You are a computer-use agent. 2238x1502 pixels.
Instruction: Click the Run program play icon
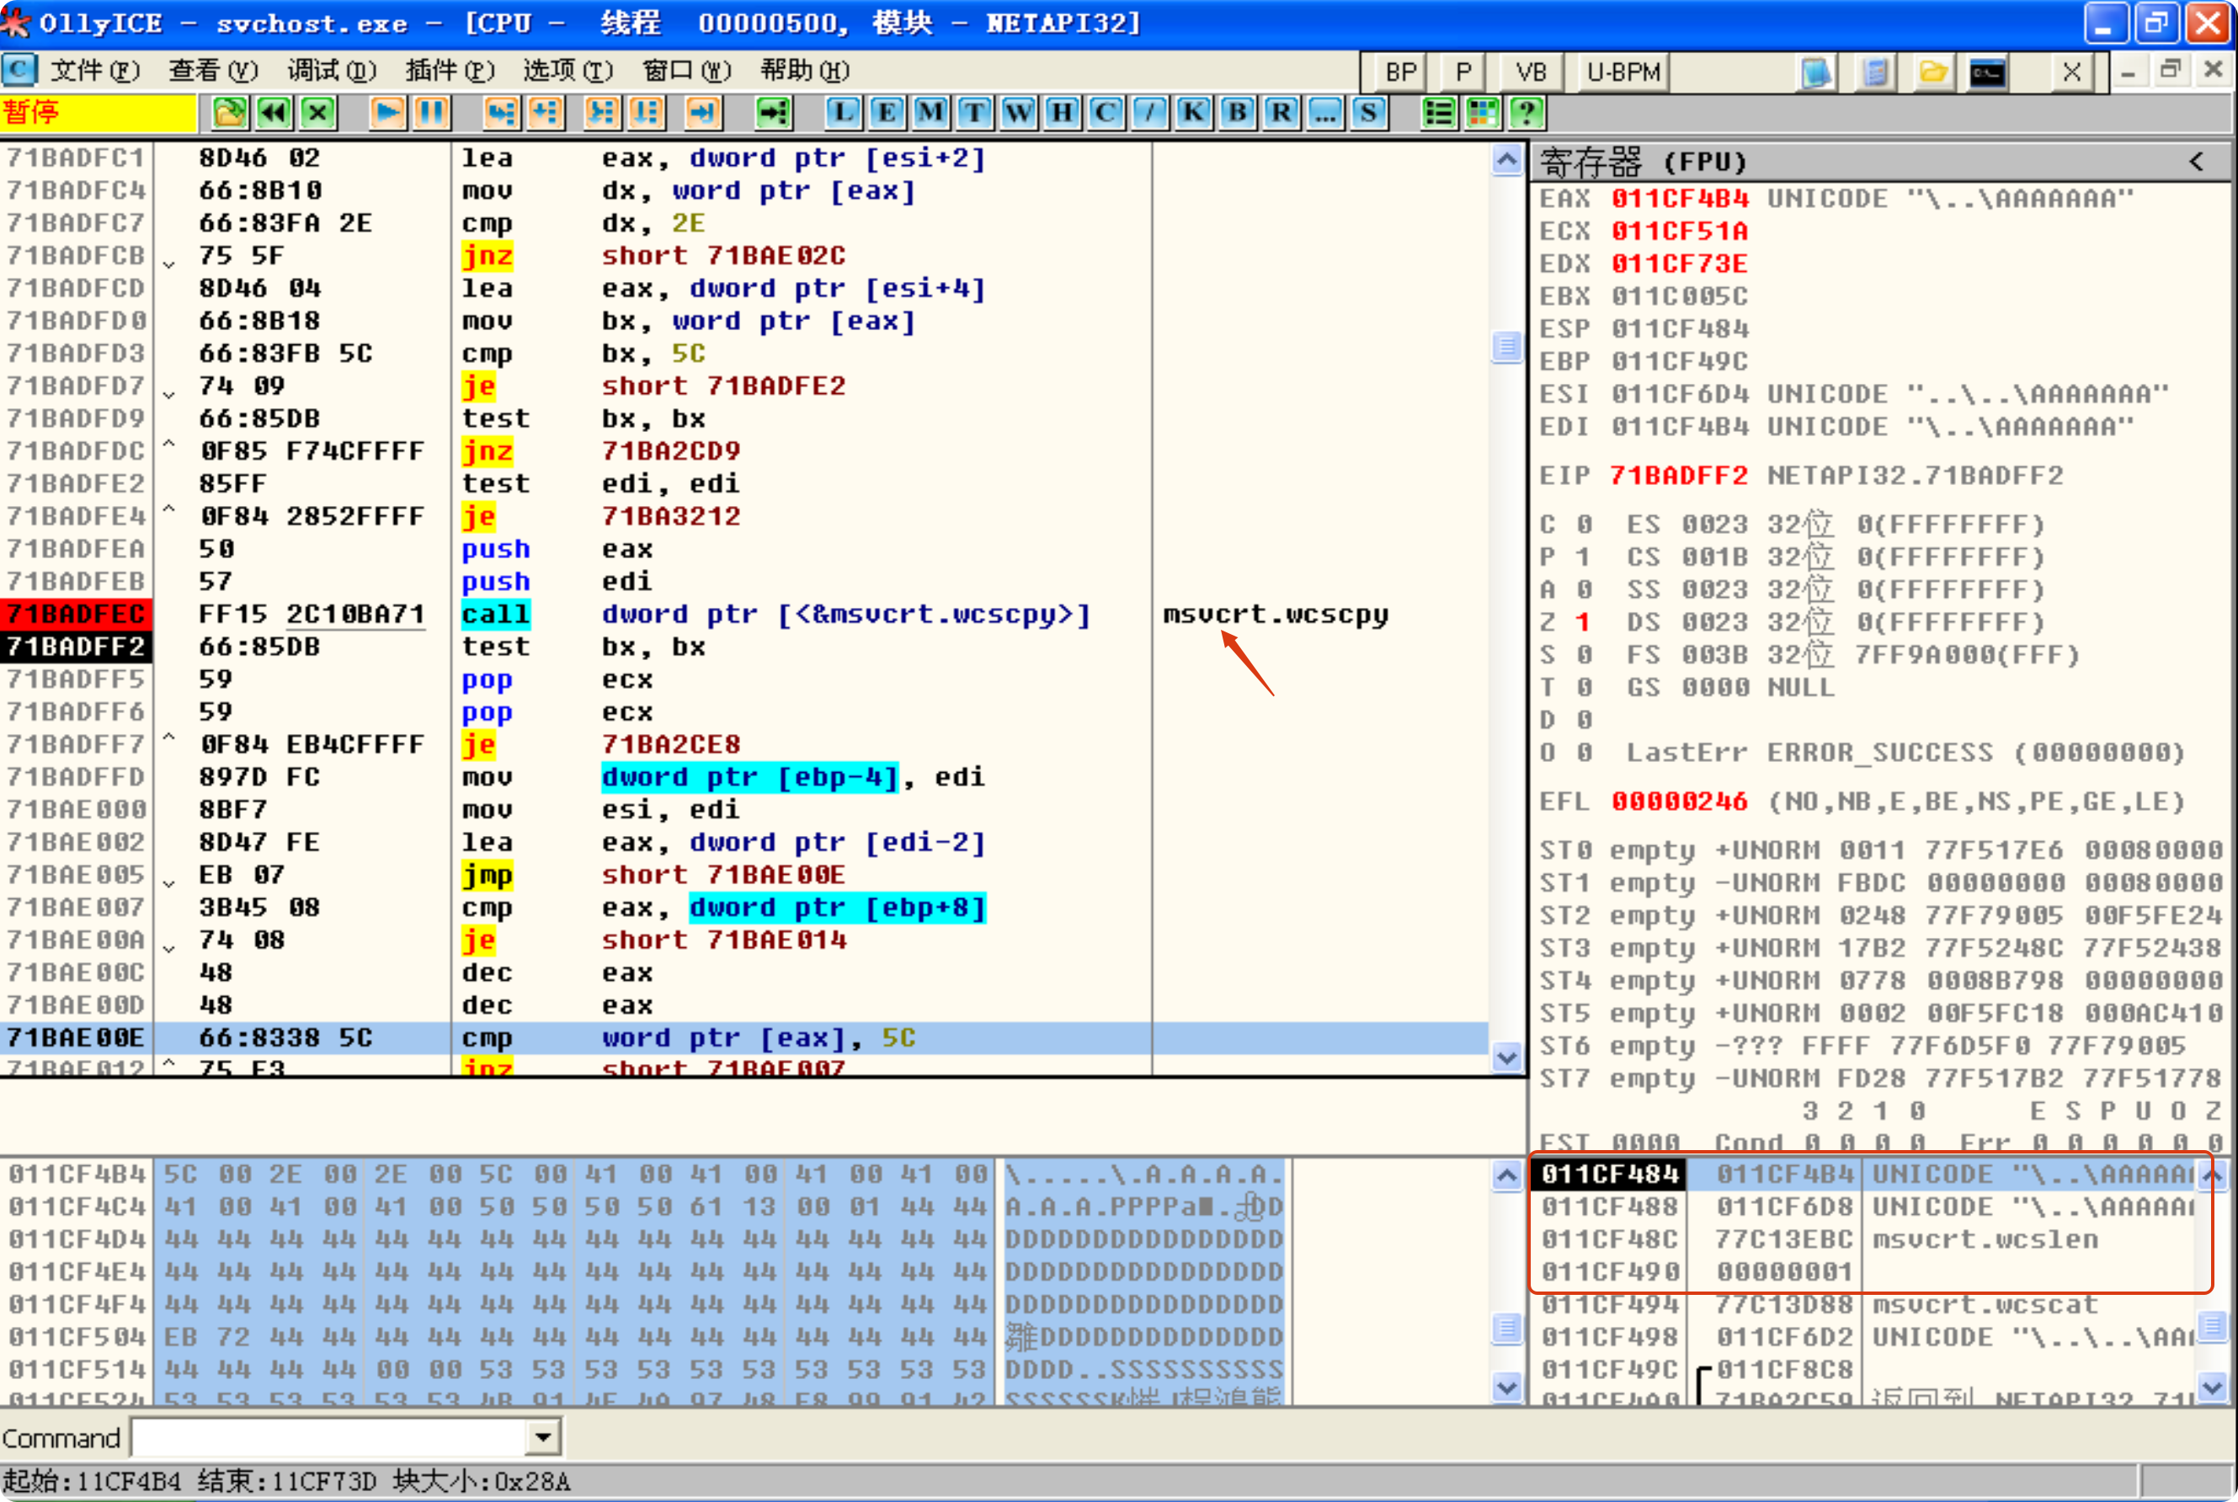(x=387, y=113)
